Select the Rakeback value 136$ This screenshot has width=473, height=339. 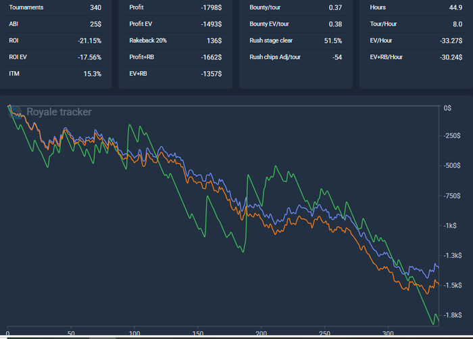click(214, 41)
